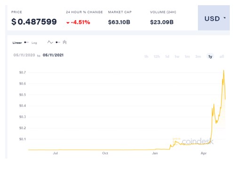Viewport: 235px width, 174px height.
Task: Select the 1w time range
Action: (177, 56)
